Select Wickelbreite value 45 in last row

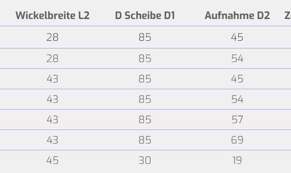(52, 160)
